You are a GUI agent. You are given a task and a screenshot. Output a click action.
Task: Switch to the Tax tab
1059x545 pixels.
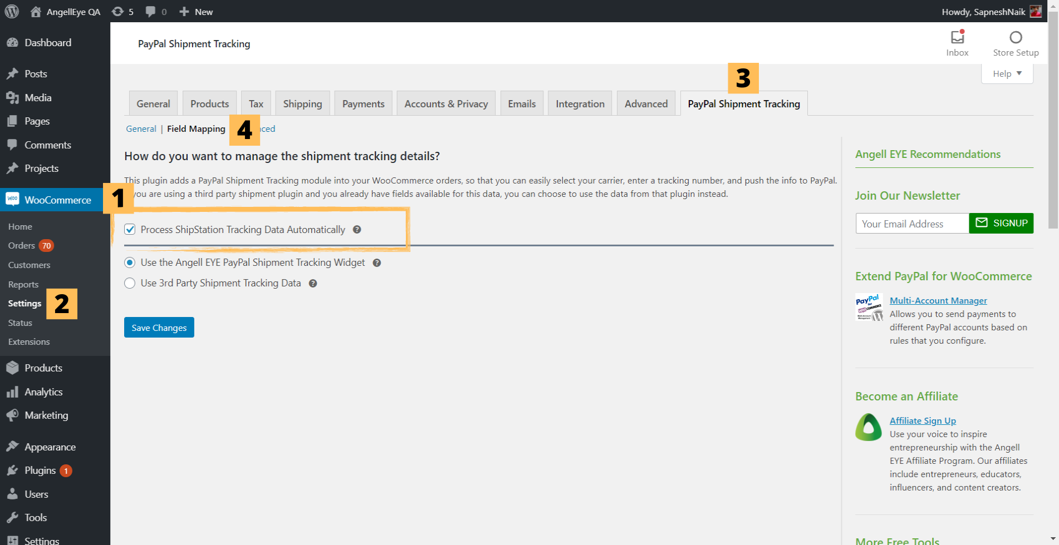pyautogui.click(x=256, y=103)
